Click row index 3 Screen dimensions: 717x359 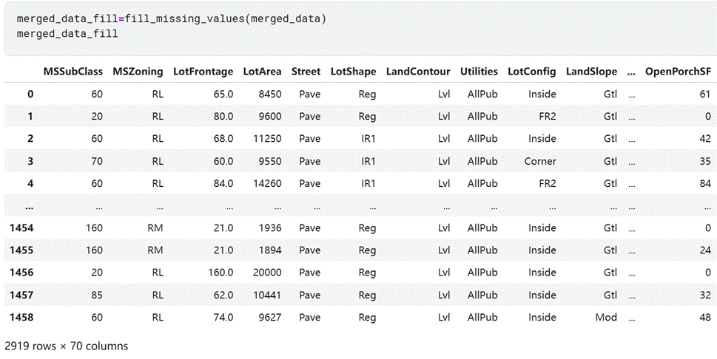pos(30,161)
